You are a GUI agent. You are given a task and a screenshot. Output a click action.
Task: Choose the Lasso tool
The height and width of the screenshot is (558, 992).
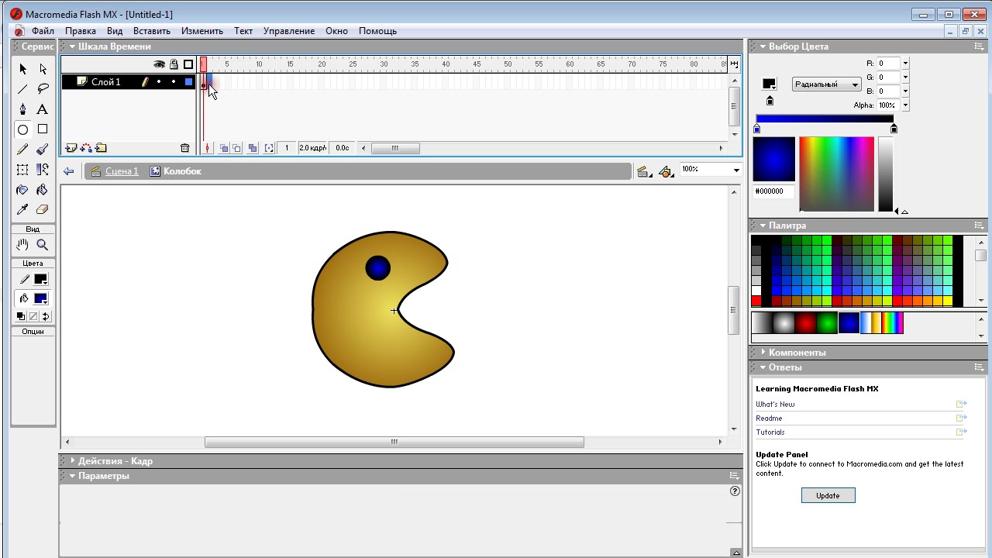coord(43,89)
